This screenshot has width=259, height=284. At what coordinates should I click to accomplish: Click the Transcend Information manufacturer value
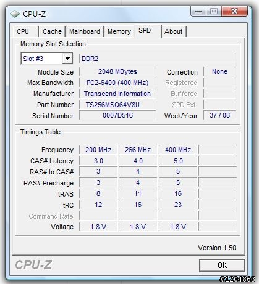click(x=117, y=94)
